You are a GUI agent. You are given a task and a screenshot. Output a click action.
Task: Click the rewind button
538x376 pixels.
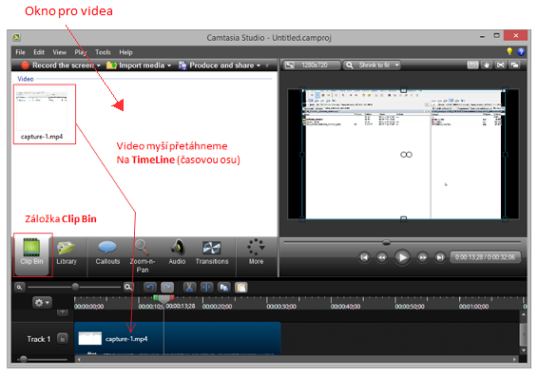382,257
